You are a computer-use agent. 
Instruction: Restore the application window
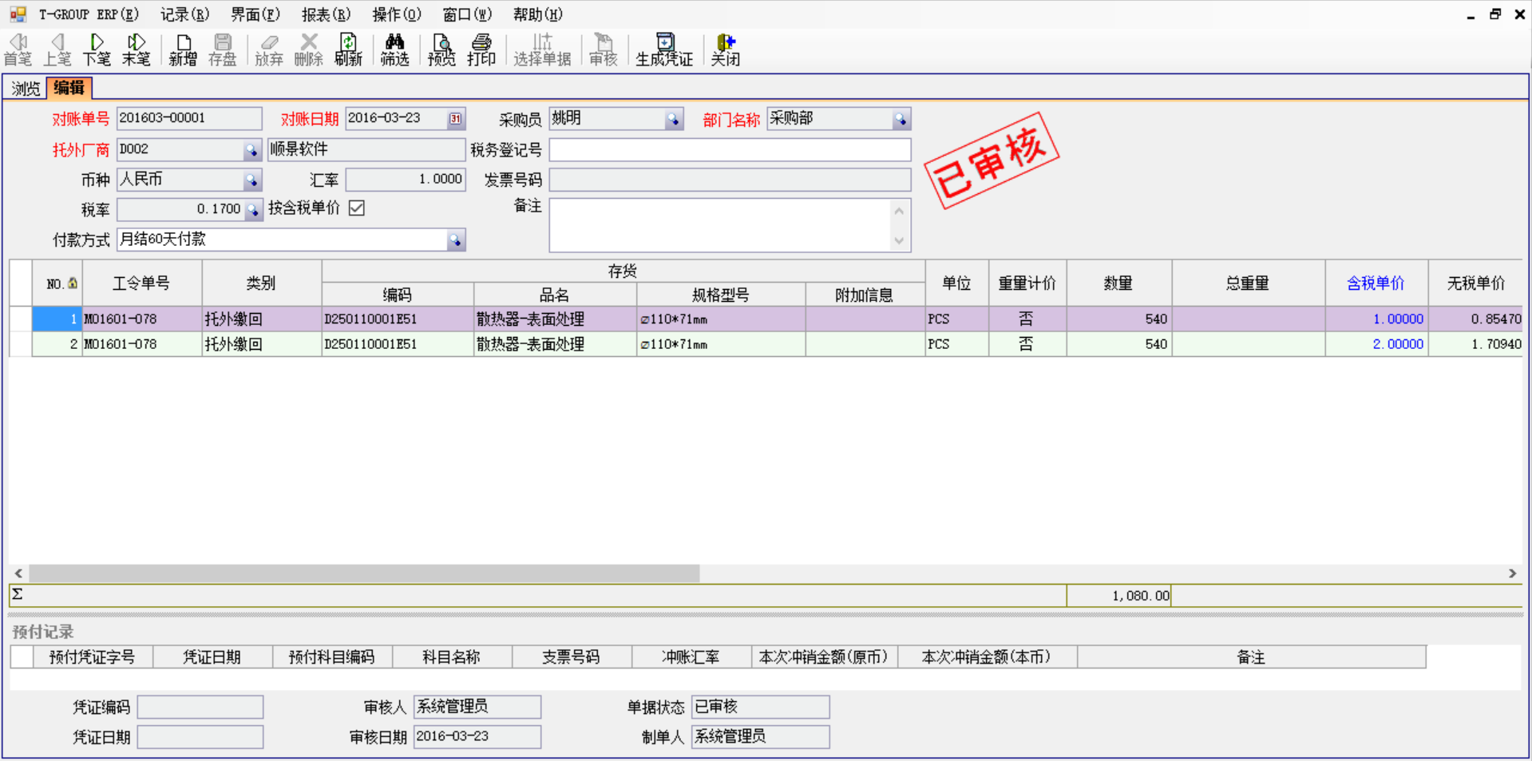1495,14
